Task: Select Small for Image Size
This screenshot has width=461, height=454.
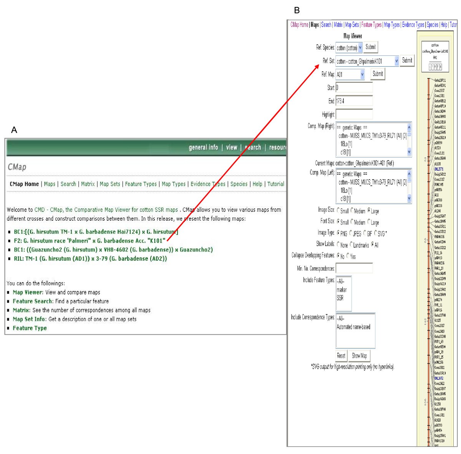Action: coord(338,211)
